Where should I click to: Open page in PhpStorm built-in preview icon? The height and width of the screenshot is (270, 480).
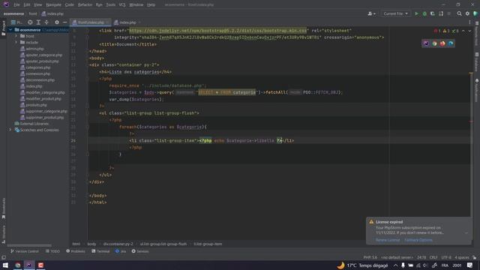[x=426, y=43]
